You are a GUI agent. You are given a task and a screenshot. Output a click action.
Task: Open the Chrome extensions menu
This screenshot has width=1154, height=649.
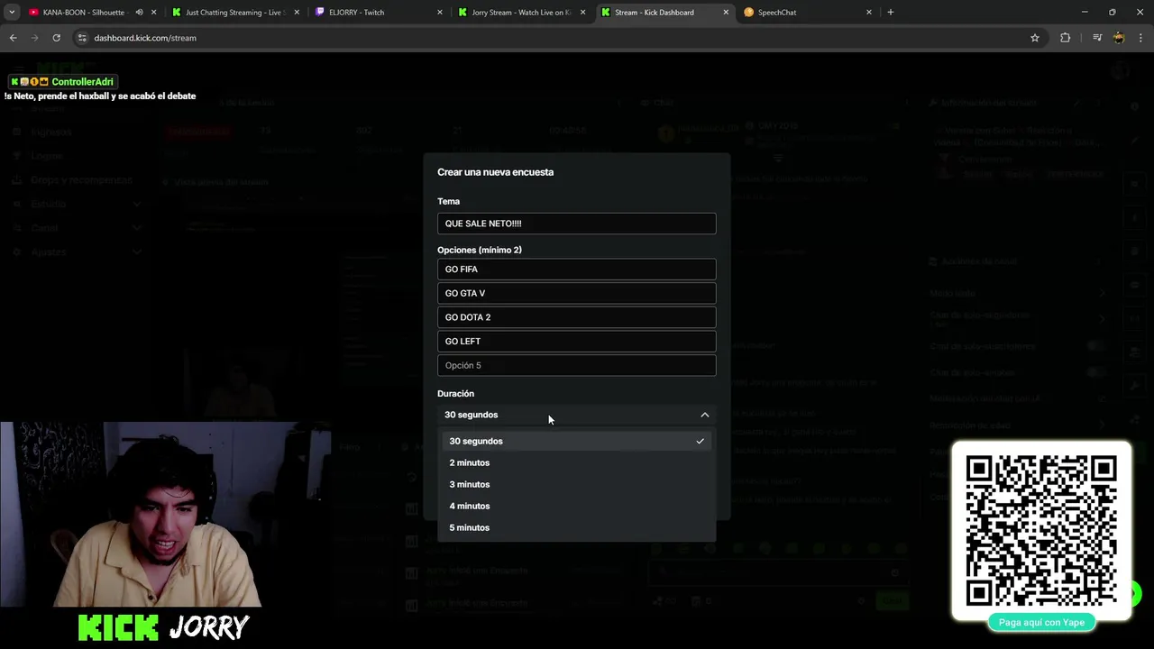1066,38
